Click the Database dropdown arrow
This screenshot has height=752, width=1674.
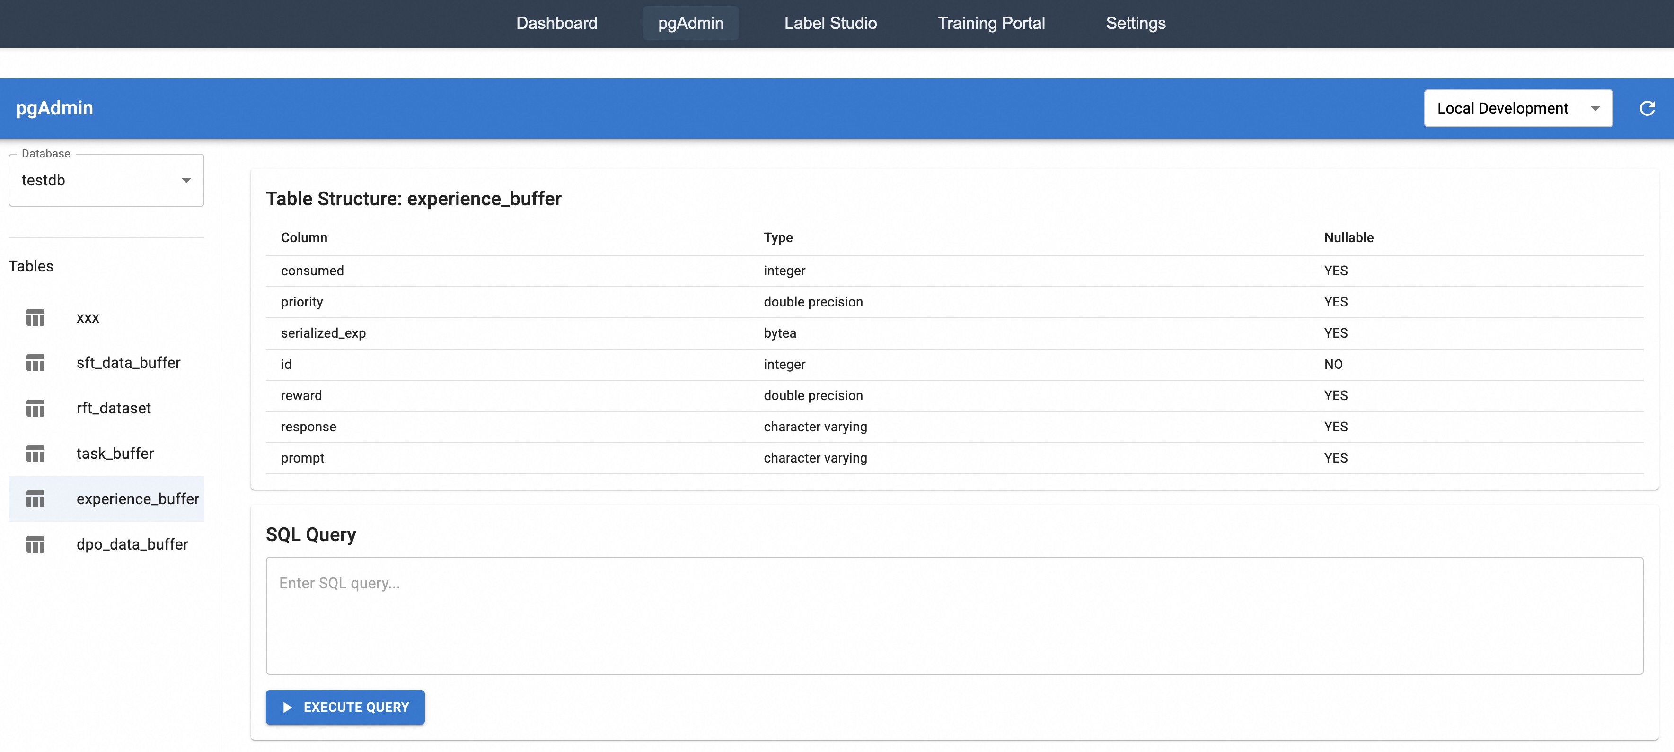(186, 181)
